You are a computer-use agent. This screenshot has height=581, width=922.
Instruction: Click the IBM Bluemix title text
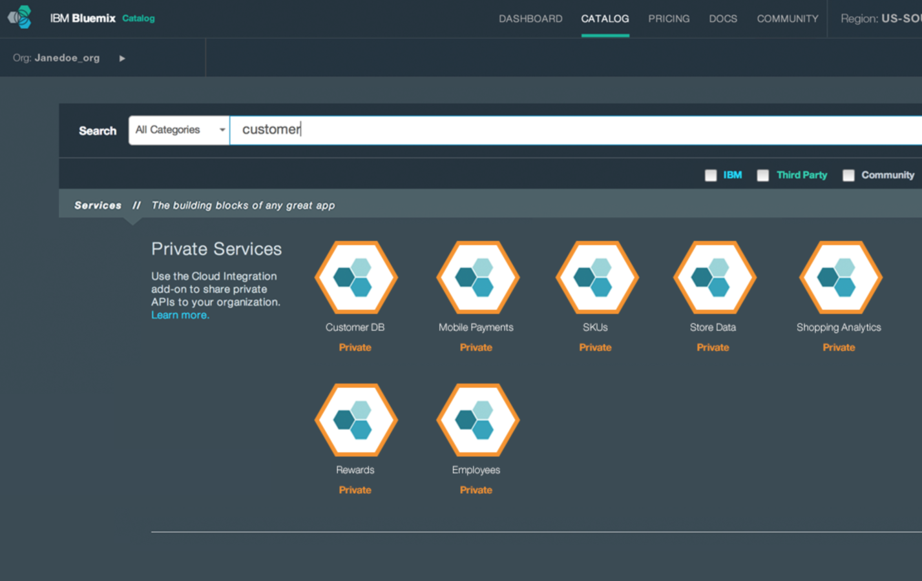pyautogui.click(x=83, y=18)
